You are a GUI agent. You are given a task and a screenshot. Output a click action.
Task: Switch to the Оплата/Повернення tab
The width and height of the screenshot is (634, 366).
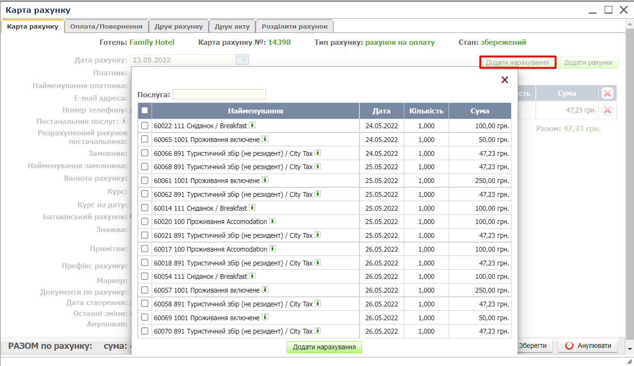(106, 27)
